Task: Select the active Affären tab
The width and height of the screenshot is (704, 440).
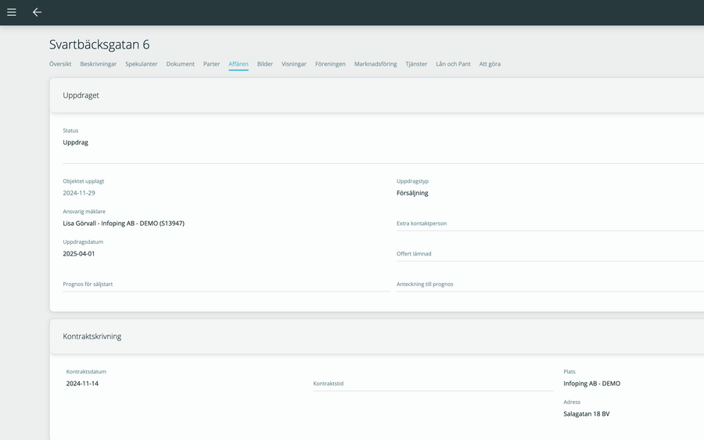Action: (239, 64)
